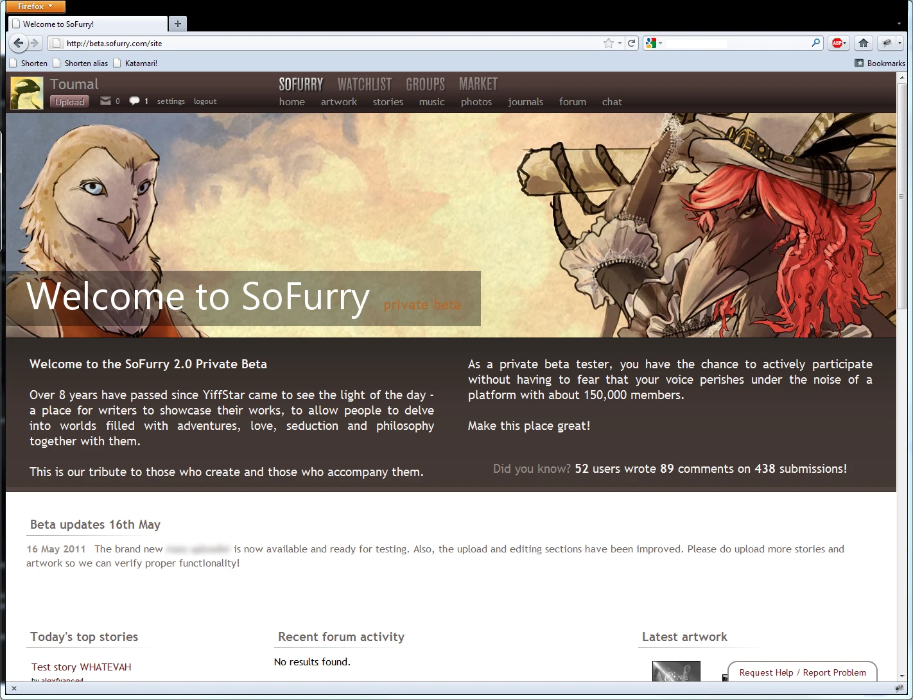
Task: Open the latest artwork thumbnail
Action: click(676, 671)
